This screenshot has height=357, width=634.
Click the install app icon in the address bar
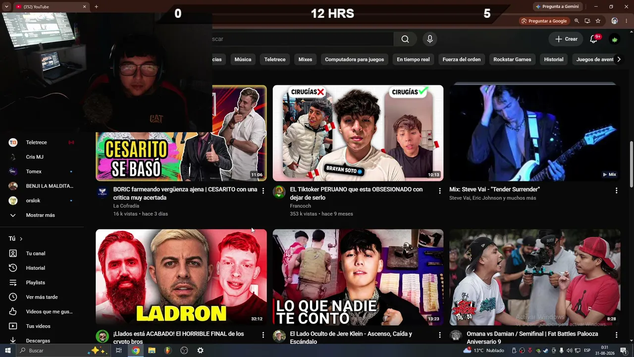pyautogui.click(x=587, y=21)
